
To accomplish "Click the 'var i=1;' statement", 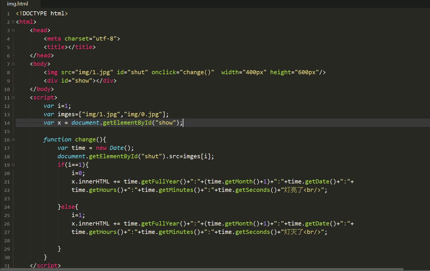I will coord(57,106).
